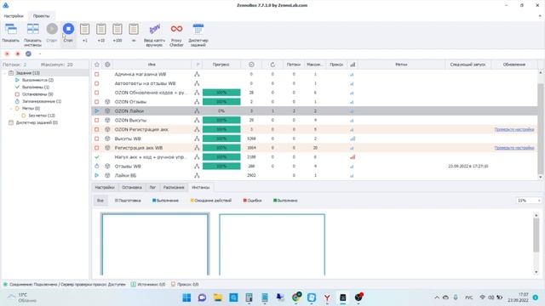Viewport: 545px width, 306px height.
Task: Click settings link in OZON Регистрация акк row
Action: [514, 129]
